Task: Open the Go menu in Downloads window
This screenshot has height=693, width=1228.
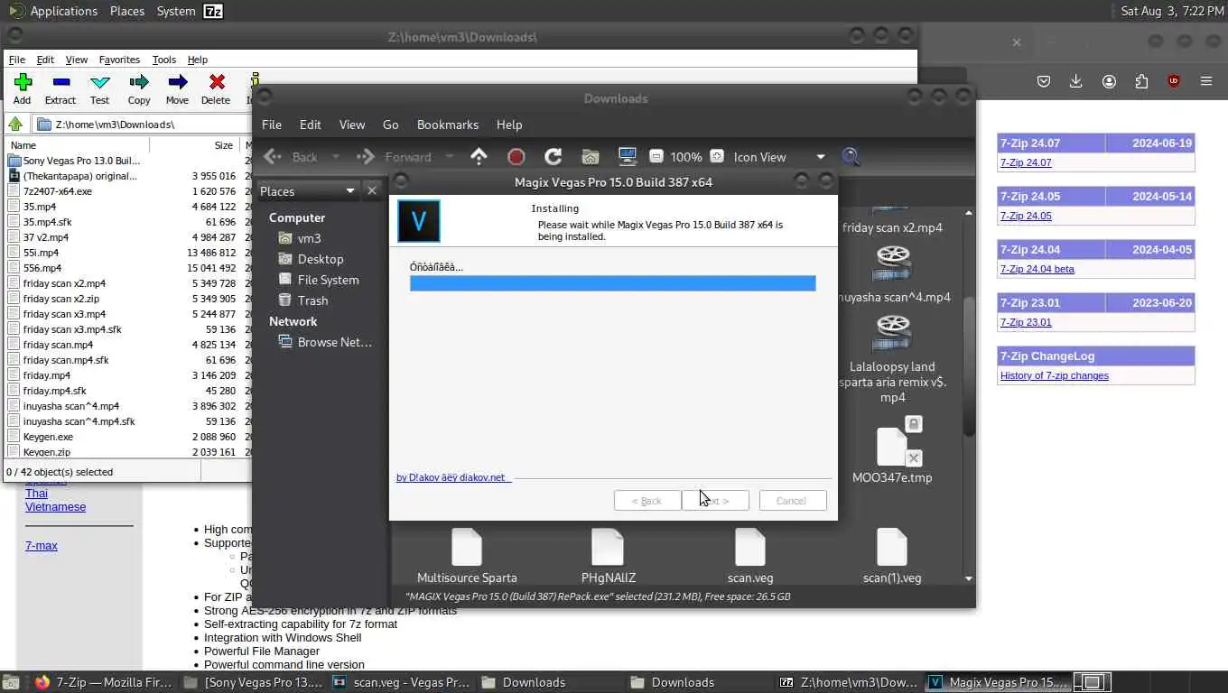Action: coord(390,125)
